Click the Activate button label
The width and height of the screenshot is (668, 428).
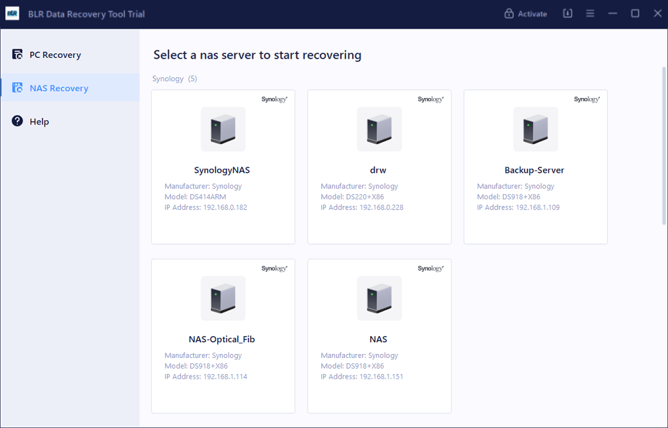click(532, 14)
